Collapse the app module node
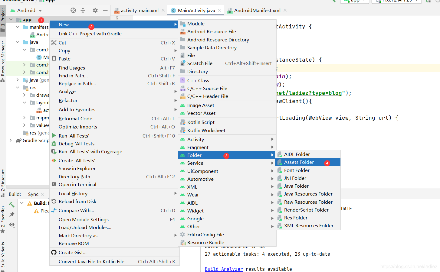 tap(11, 20)
